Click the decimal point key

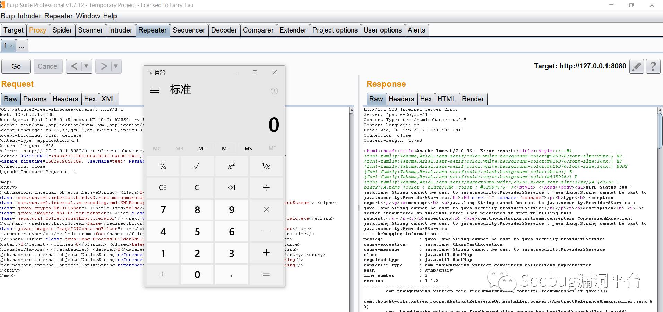231,275
